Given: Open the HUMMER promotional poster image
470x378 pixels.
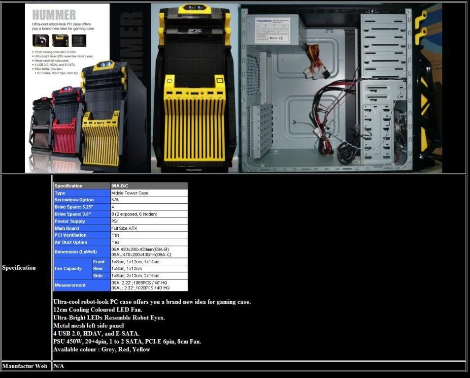Looking at the screenshot, I should point(88,88).
